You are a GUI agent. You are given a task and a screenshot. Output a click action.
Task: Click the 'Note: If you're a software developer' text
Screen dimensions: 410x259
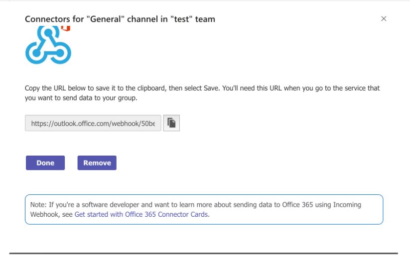coord(196,209)
